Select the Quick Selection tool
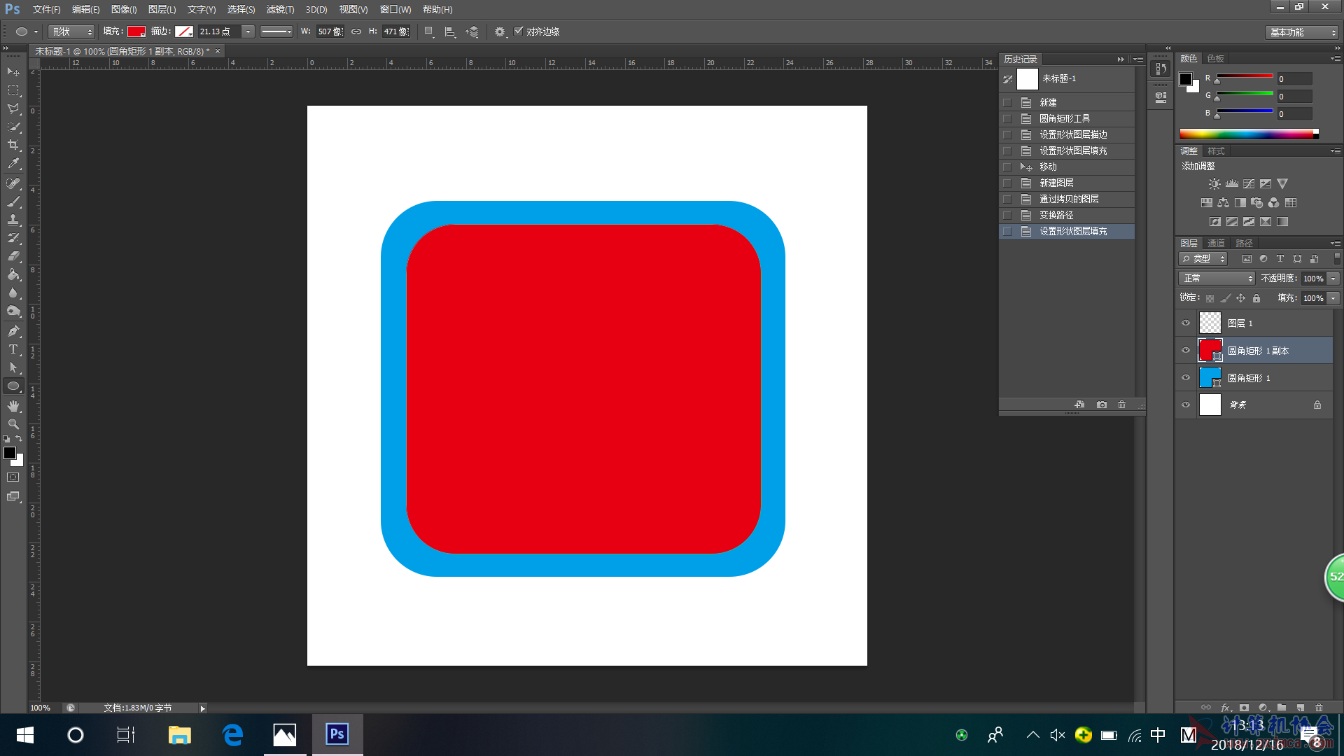 pyautogui.click(x=13, y=127)
